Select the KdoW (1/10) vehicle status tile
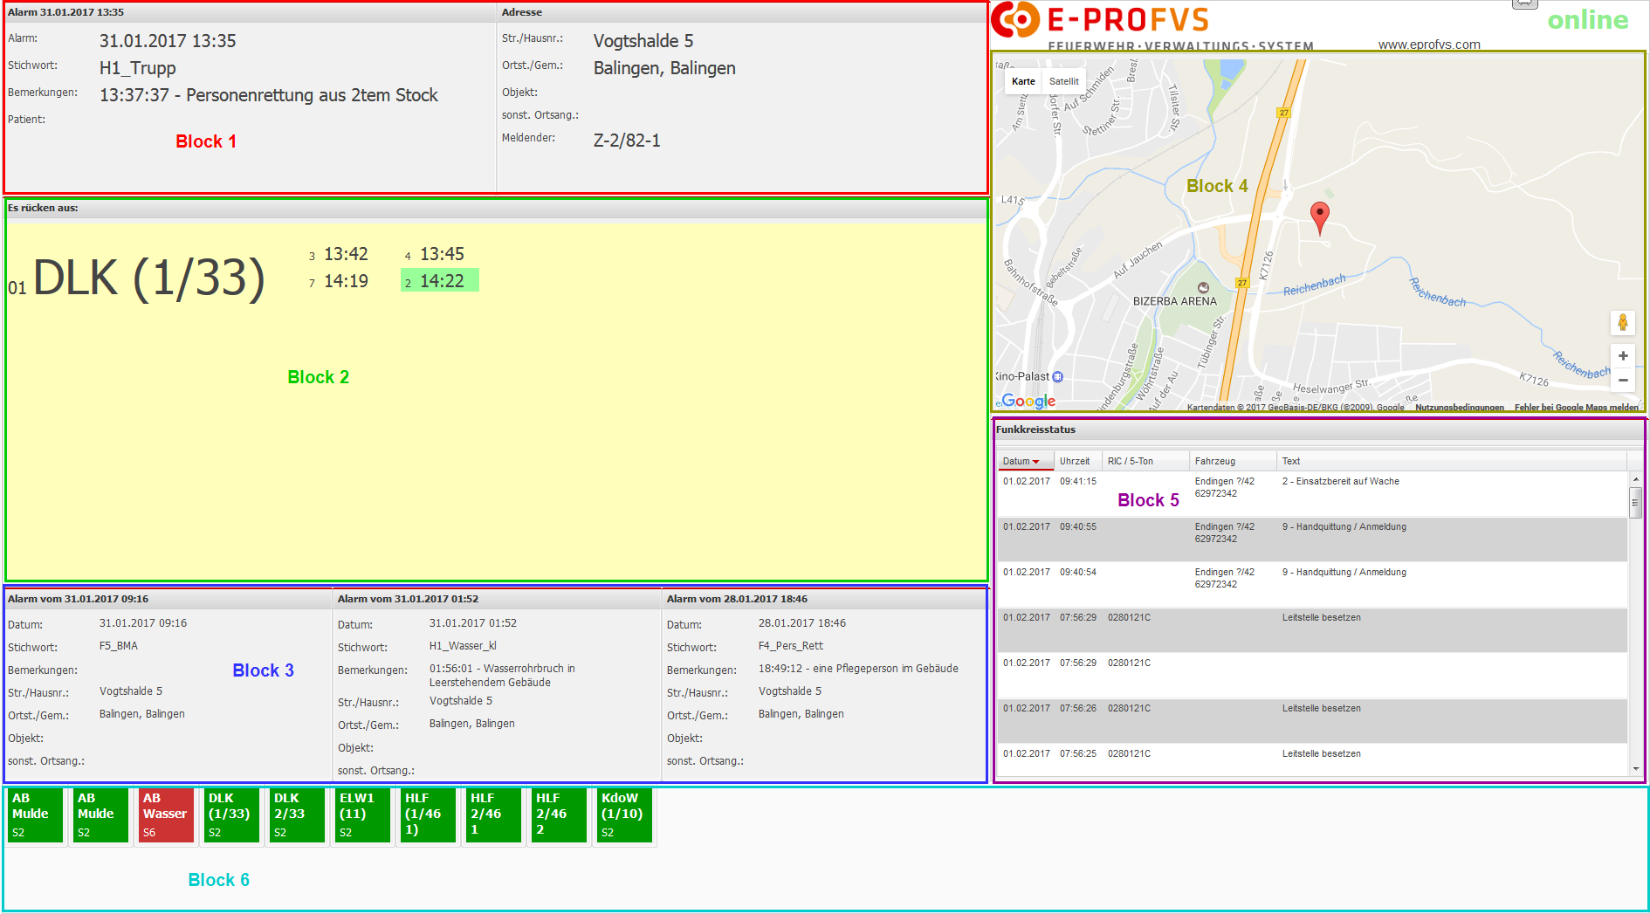 click(624, 815)
